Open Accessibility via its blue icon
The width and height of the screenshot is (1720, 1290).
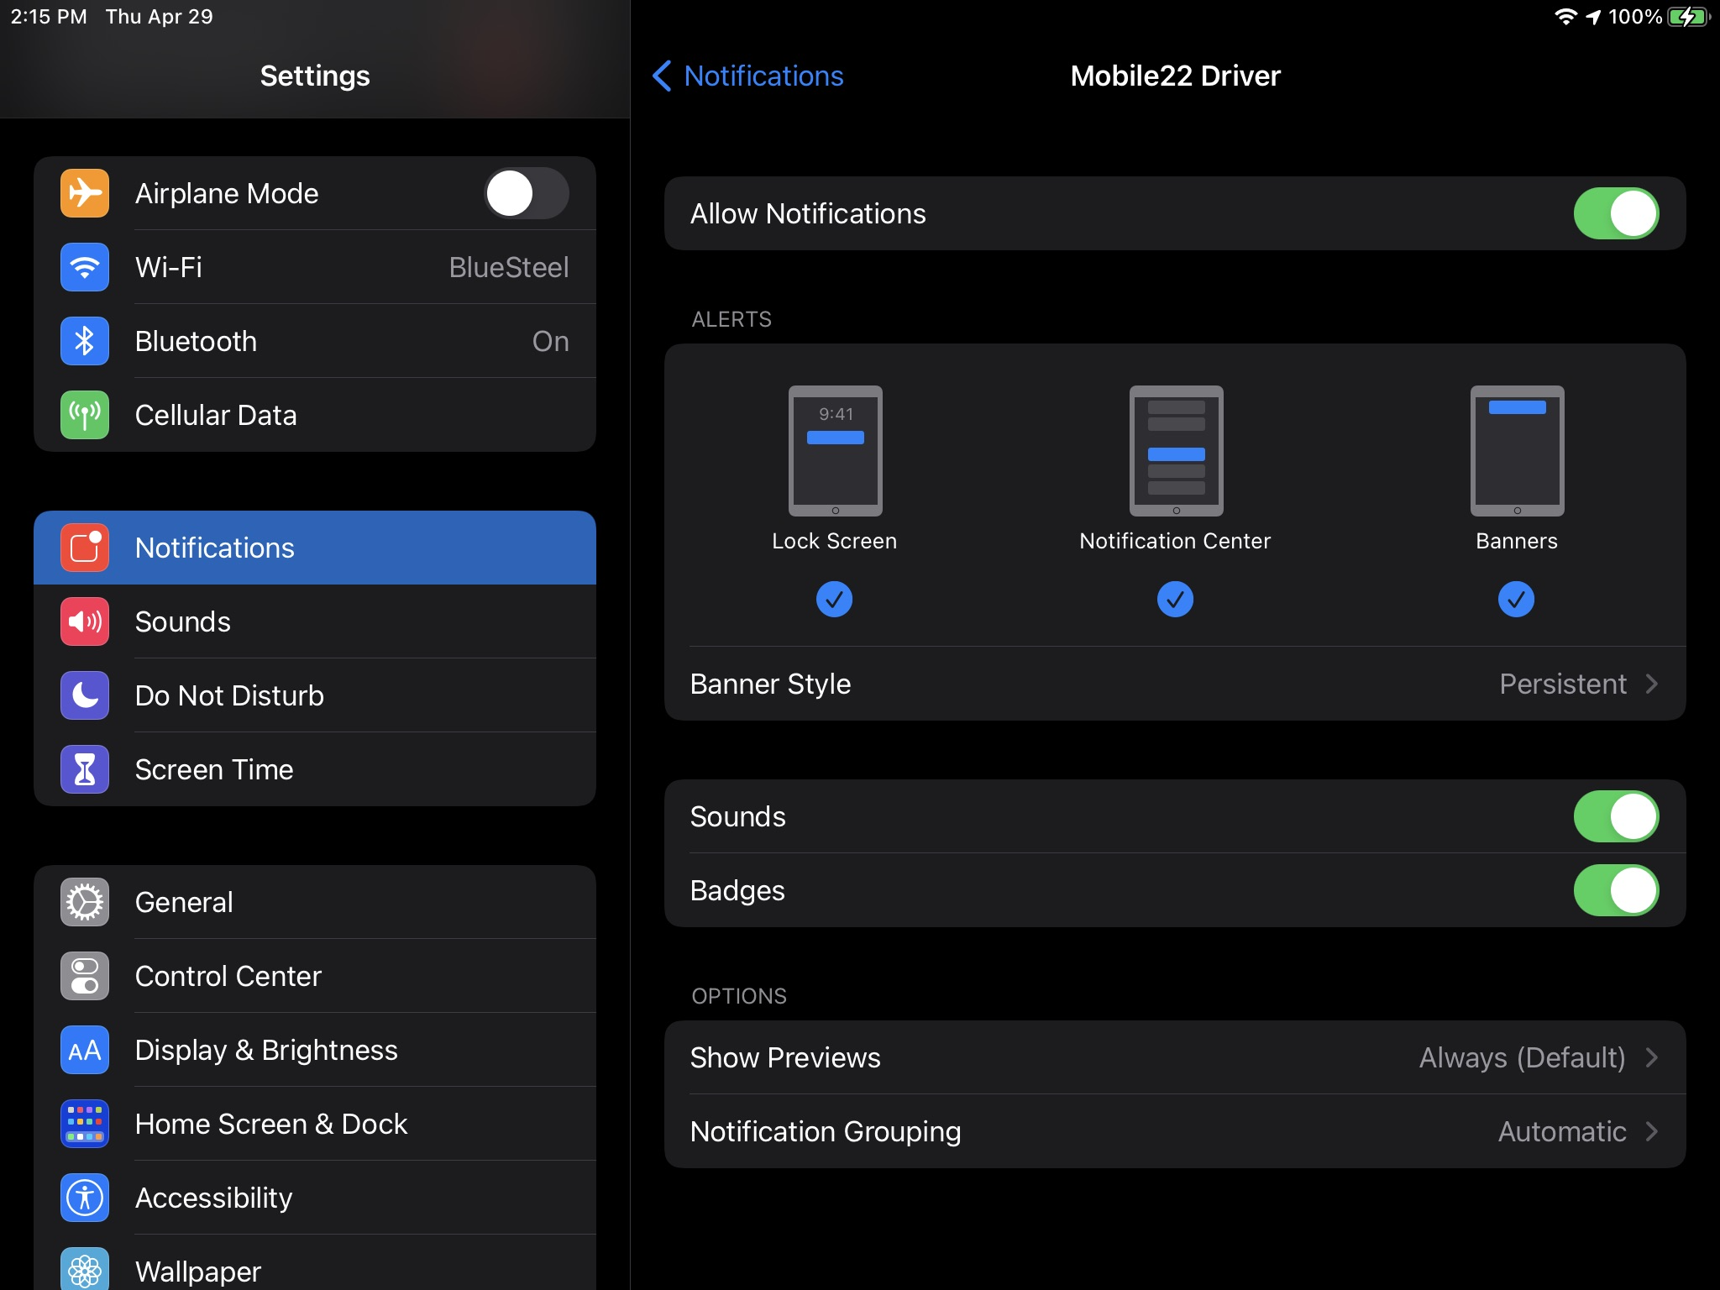pos(85,1198)
